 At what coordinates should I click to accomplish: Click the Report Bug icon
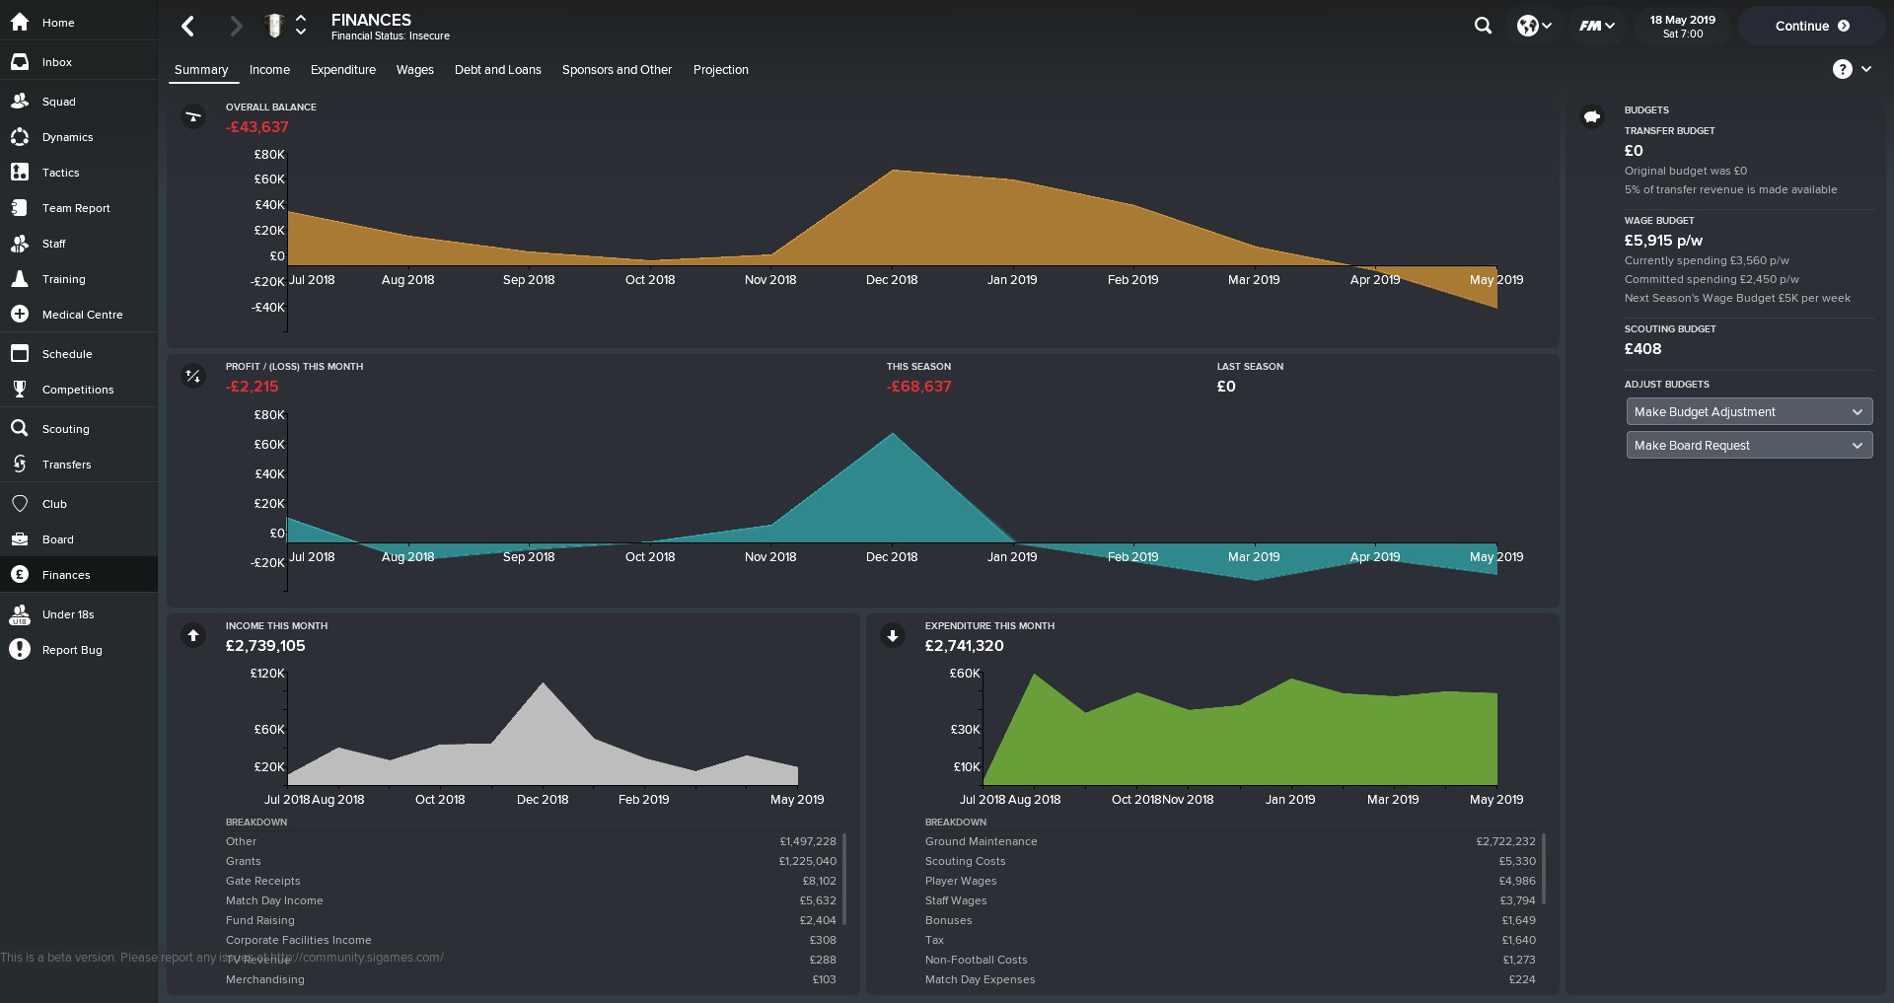click(x=20, y=650)
